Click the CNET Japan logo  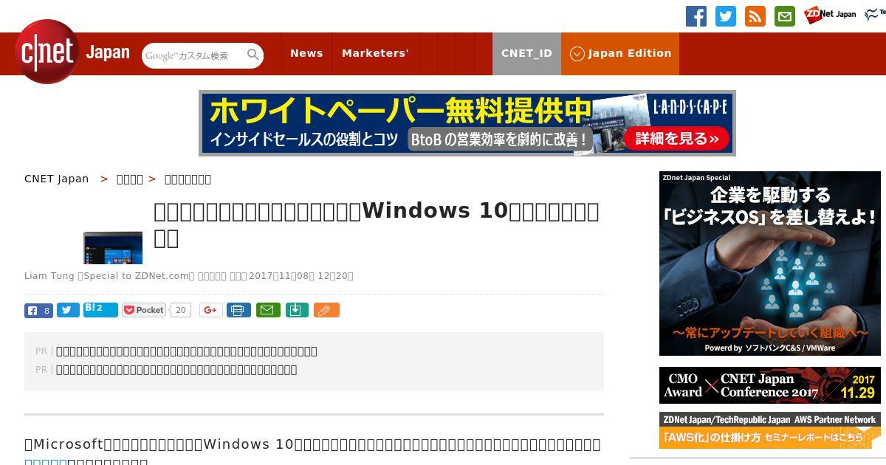[72, 52]
